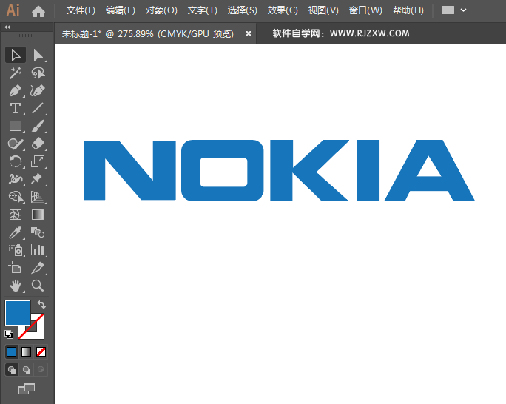This screenshot has height=404, width=506.
Task: Swap fill and stroke colors
Action: (41, 304)
